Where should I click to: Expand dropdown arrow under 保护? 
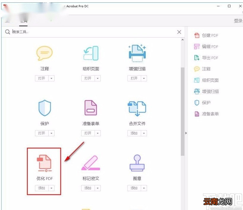(x=51, y=133)
